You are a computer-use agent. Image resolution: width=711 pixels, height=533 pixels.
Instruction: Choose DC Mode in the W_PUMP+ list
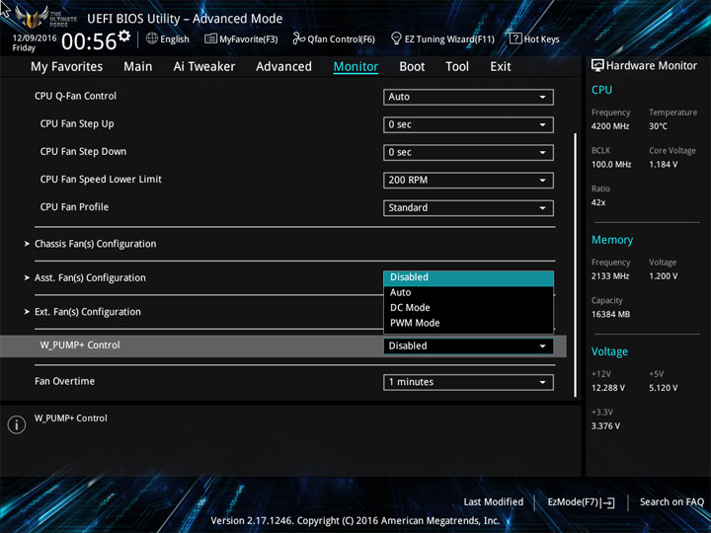pyautogui.click(x=468, y=308)
